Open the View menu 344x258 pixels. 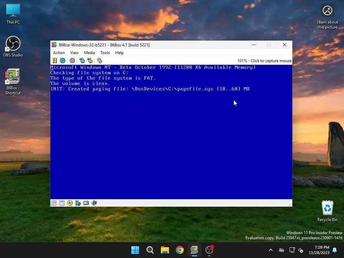tap(74, 53)
